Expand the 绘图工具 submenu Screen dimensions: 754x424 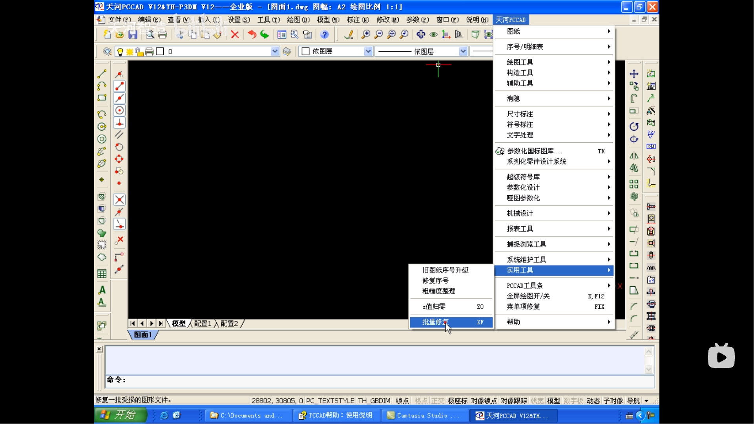pos(554,62)
